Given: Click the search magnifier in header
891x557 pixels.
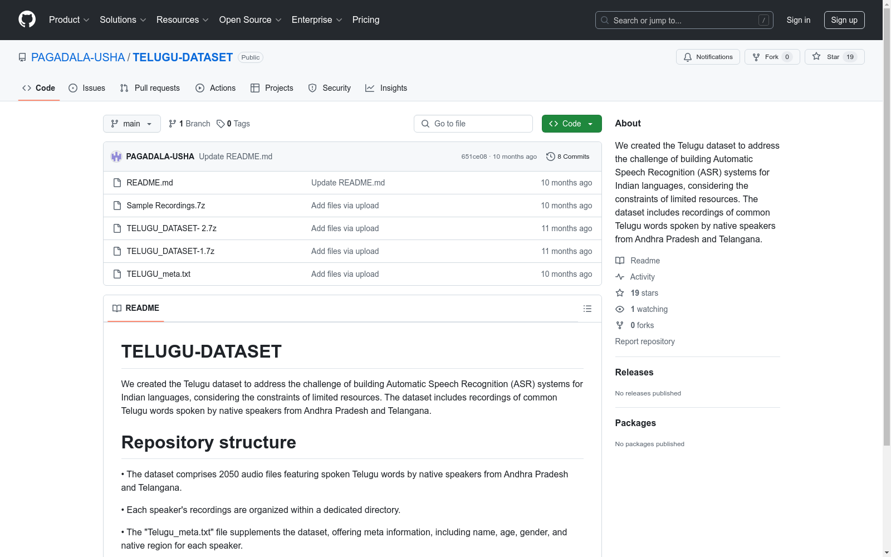Looking at the screenshot, I should 605,20.
